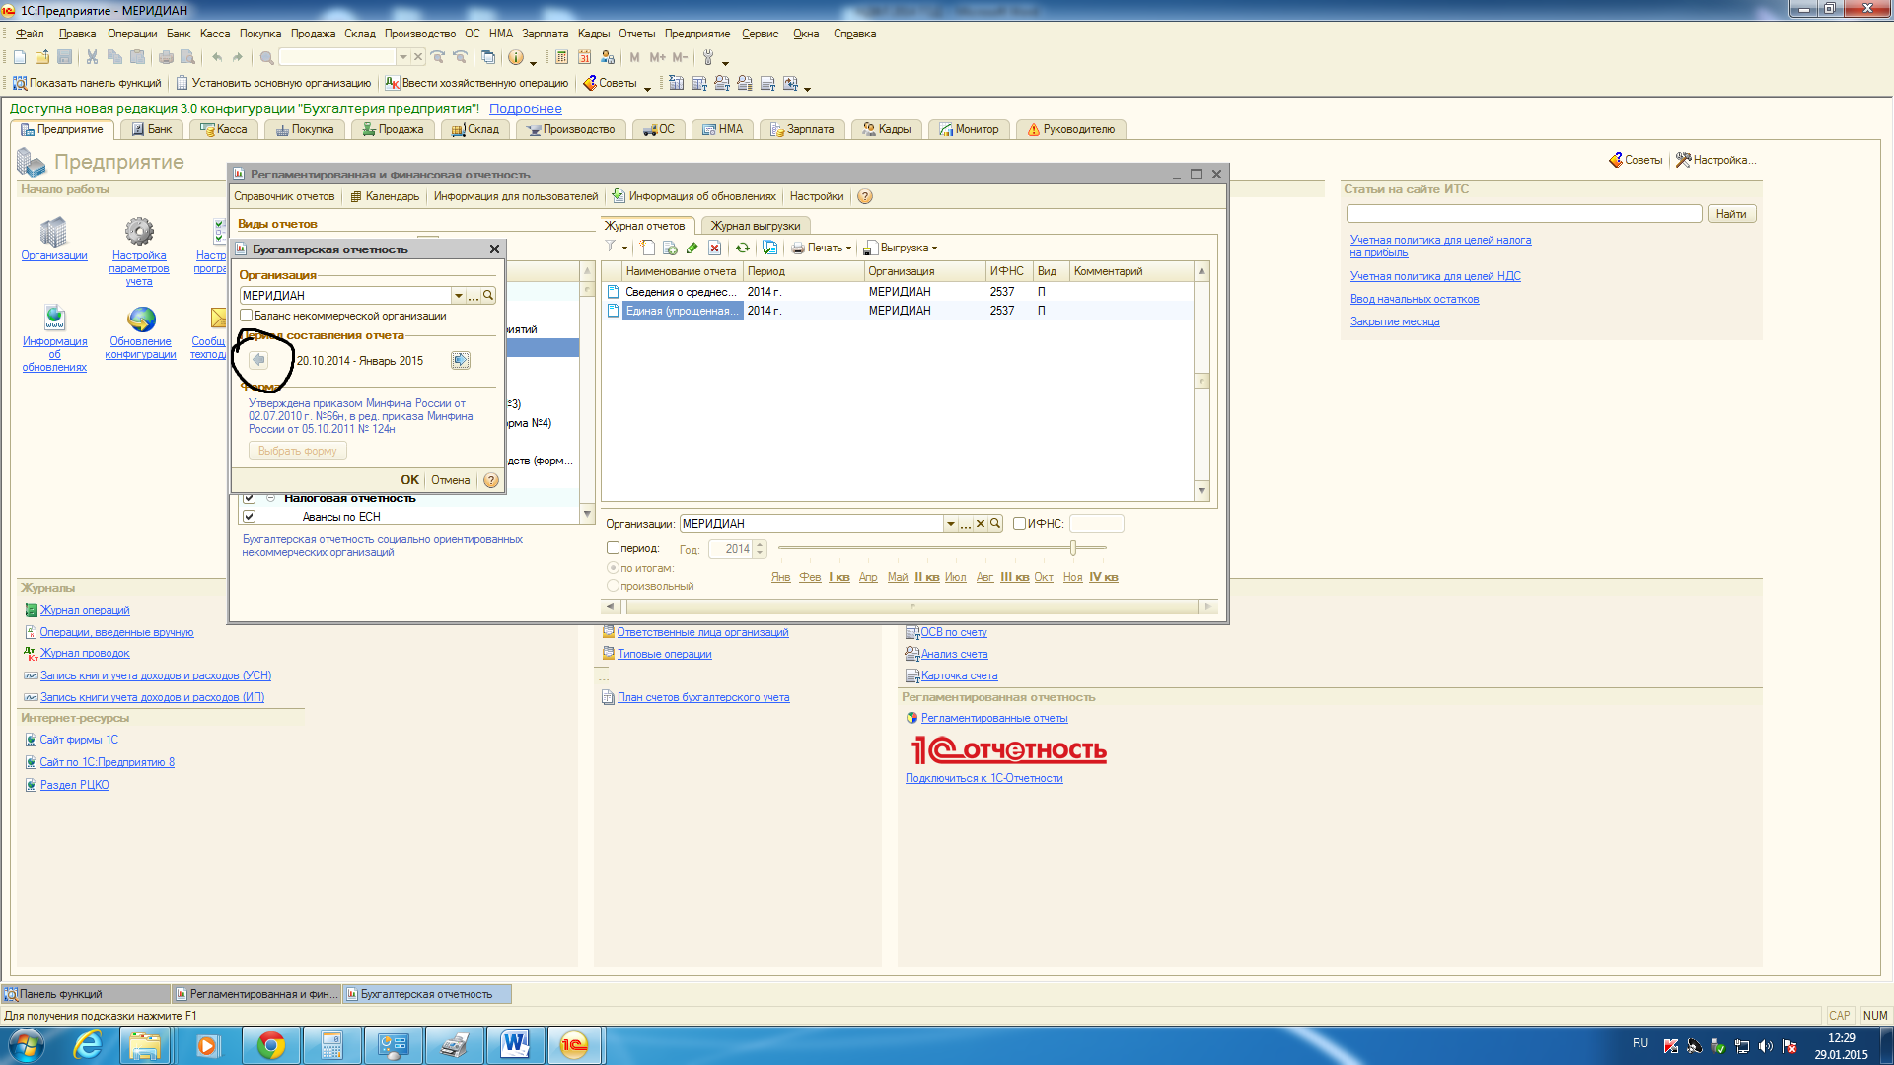Open the Организации icon on start panel
The height and width of the screenshot is (1065, 1894).
(53, 233)
